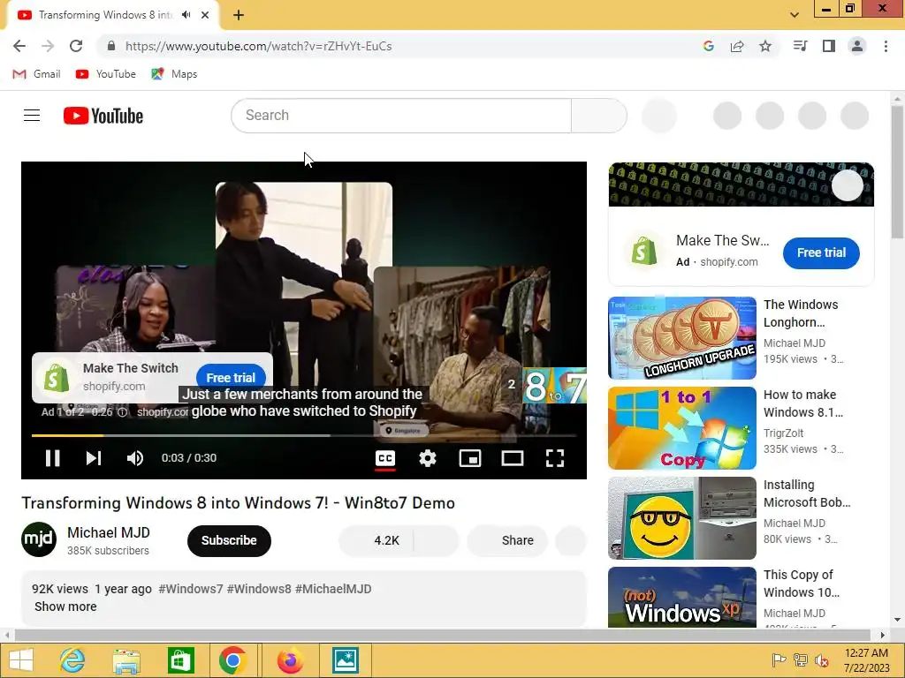Enter full screen mode
Viewport: 905px width, 678px height.
pos(555,458)
